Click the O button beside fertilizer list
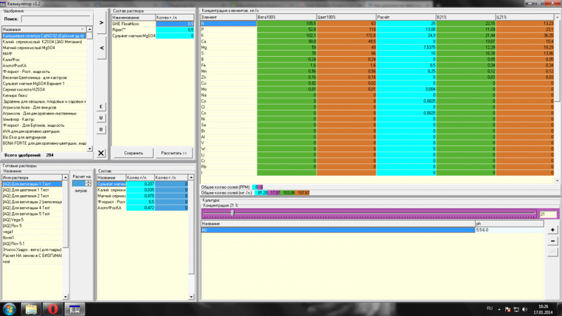 101,129
